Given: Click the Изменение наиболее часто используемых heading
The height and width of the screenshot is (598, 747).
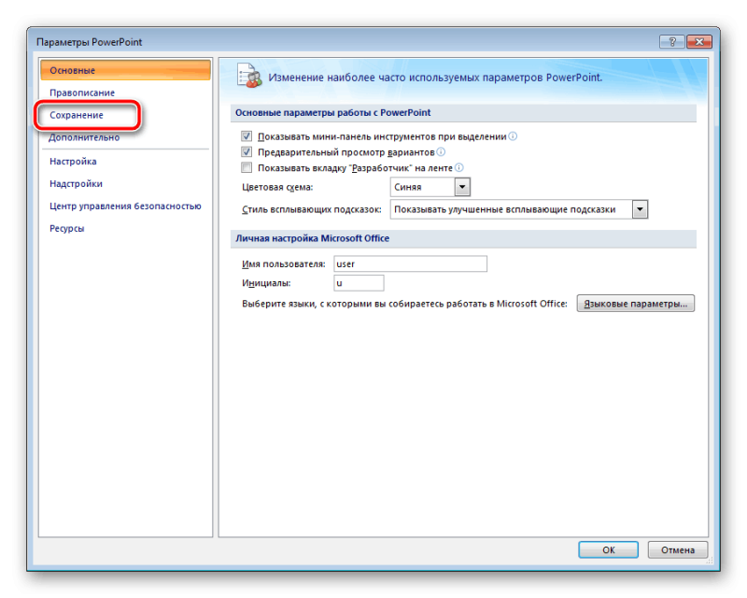Looking at the screenshot, I should [x=435, y=78].
